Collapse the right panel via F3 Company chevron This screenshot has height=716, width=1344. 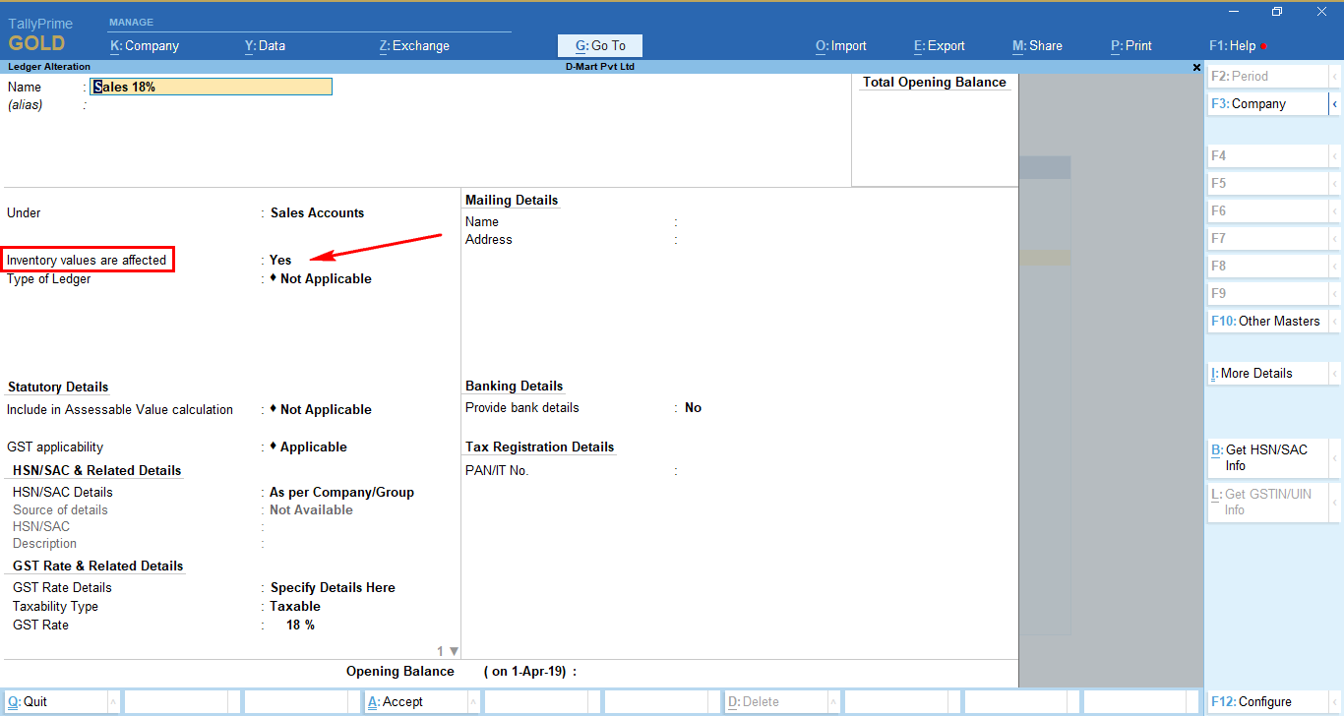pos(1334,103)
